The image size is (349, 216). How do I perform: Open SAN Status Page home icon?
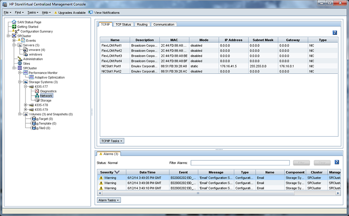pyautogui.click(x=14, y=22)
